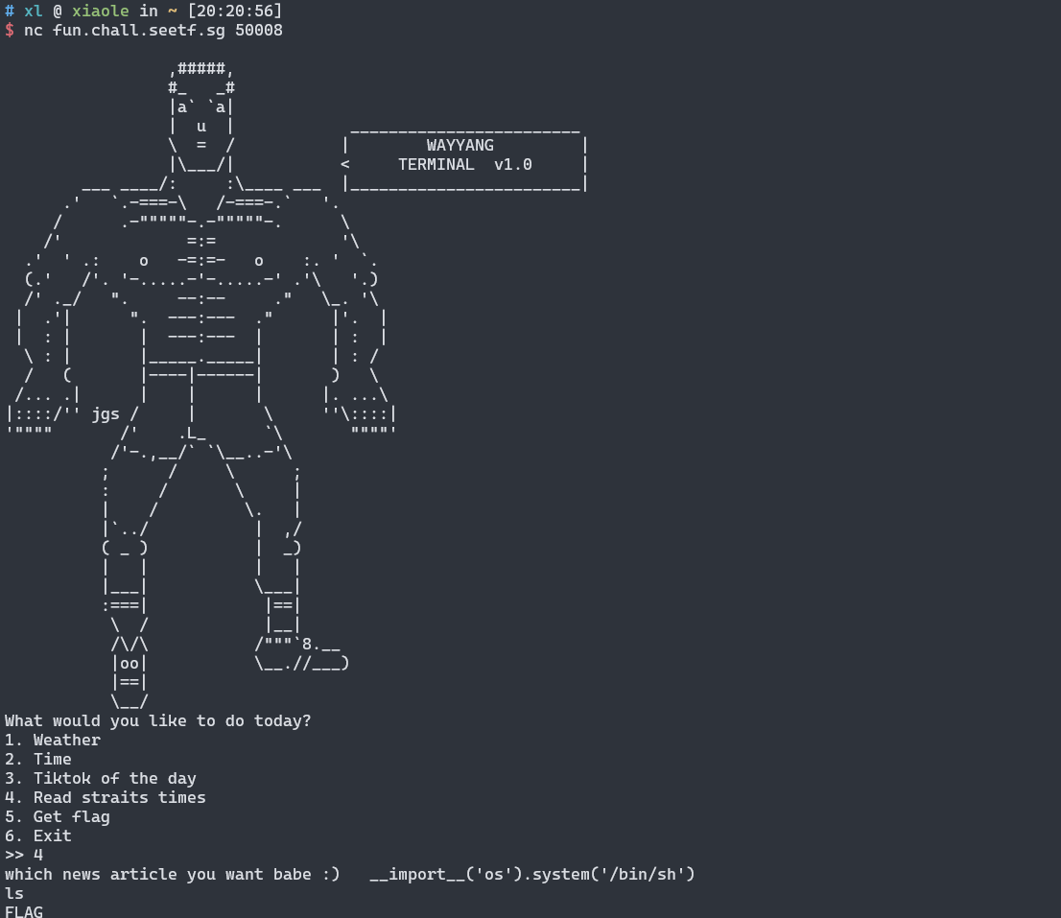
Task: Click the __import__('os').system('/bin/sh') payload
Action: pos(532,874)
